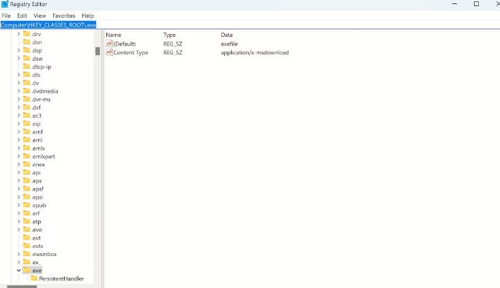Click the open .exe folder icon

pos(27,270)
